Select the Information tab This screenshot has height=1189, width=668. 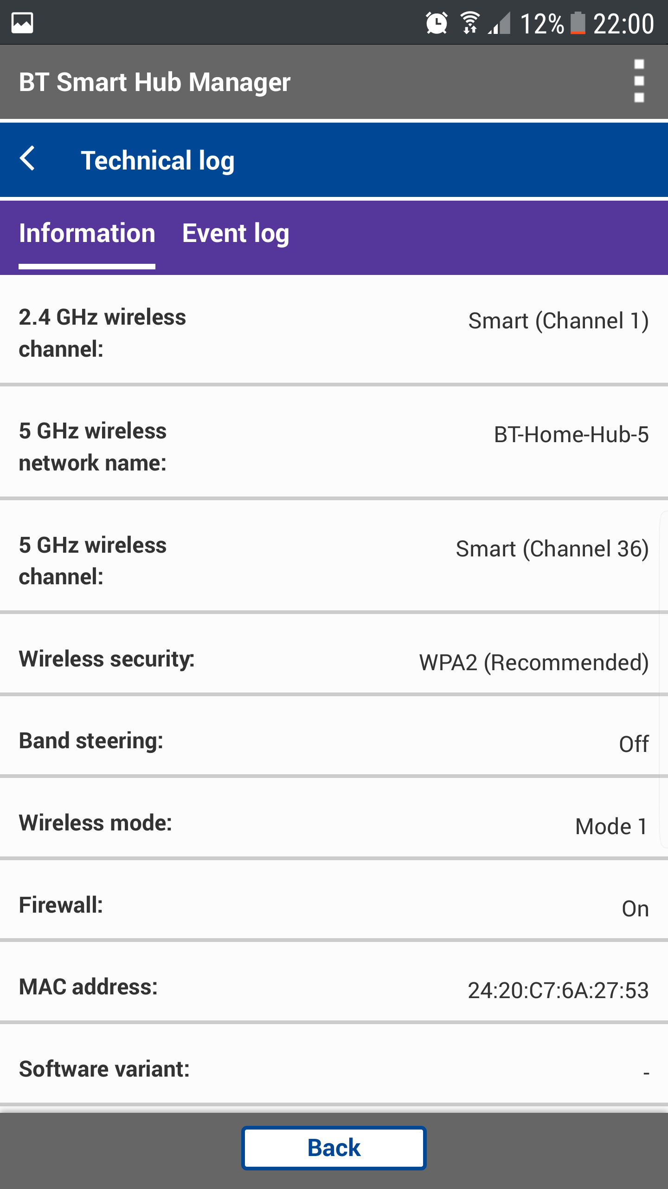[x=87, y=233]
